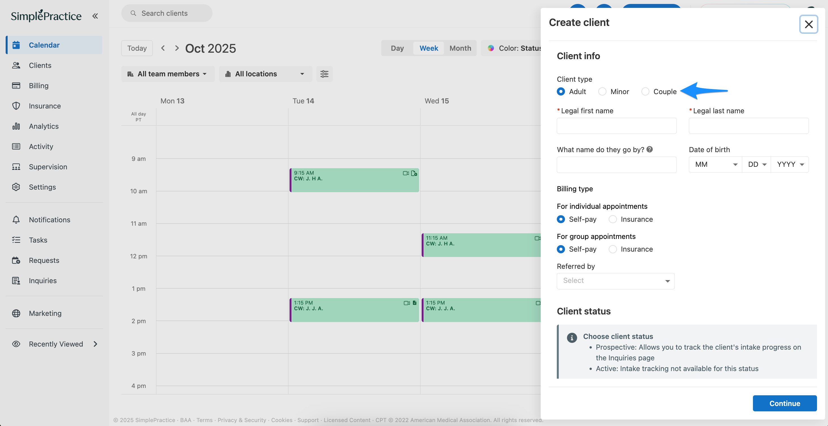Open calendar filter settings icon
The height and width of the screenshot is (426, 828).
pyautogui.click(x=324, y=74)
